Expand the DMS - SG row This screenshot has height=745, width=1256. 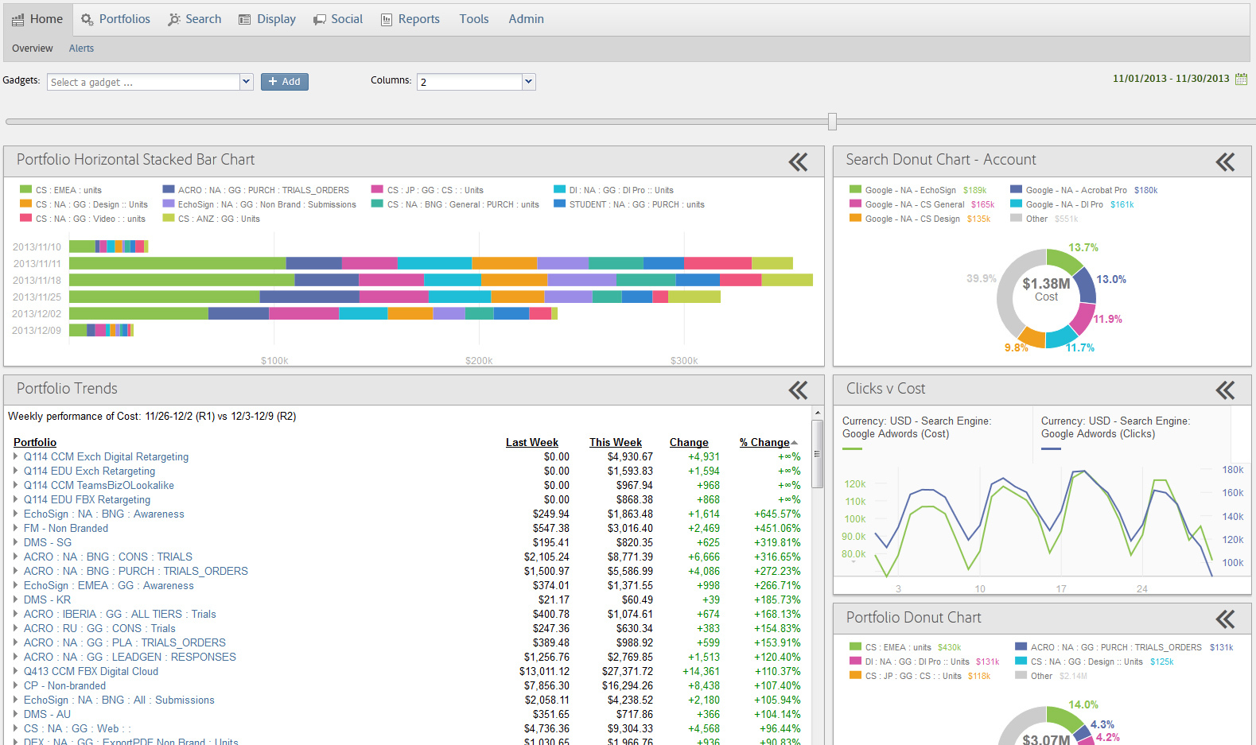(x=16, y=542)
